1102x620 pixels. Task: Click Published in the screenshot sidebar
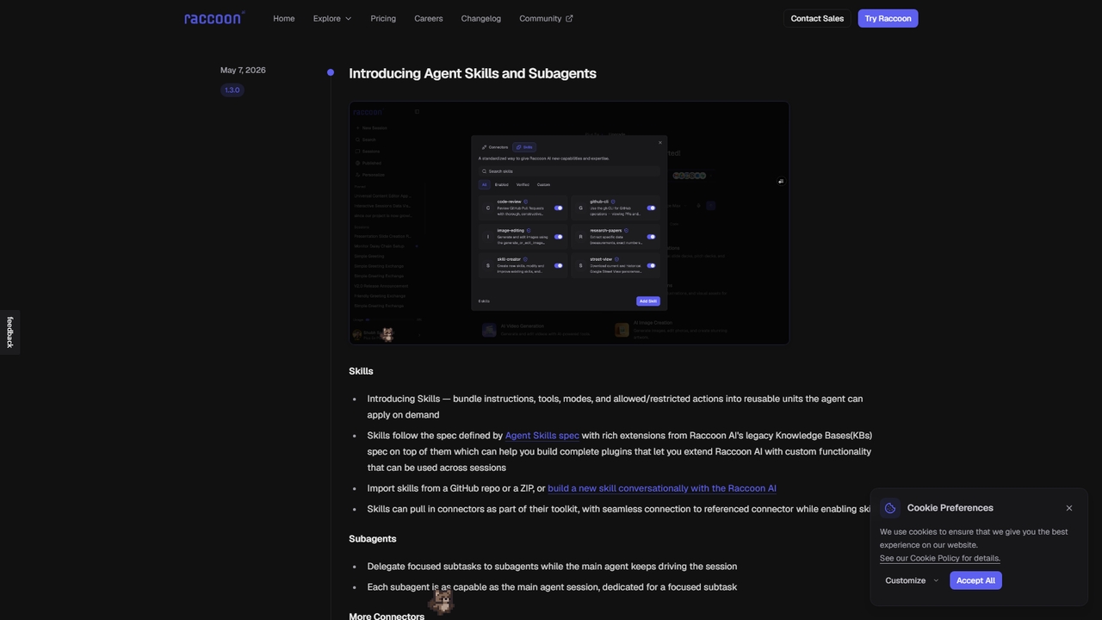point(368,163)
